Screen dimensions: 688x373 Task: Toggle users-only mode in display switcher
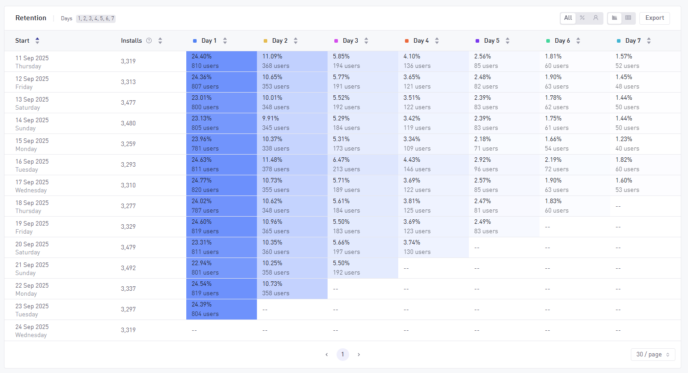(x=594, y=18)
